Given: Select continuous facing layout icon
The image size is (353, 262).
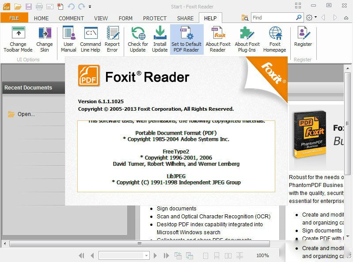Looking at the screenshot, I should pyautogui.click(x=239, y=256).
